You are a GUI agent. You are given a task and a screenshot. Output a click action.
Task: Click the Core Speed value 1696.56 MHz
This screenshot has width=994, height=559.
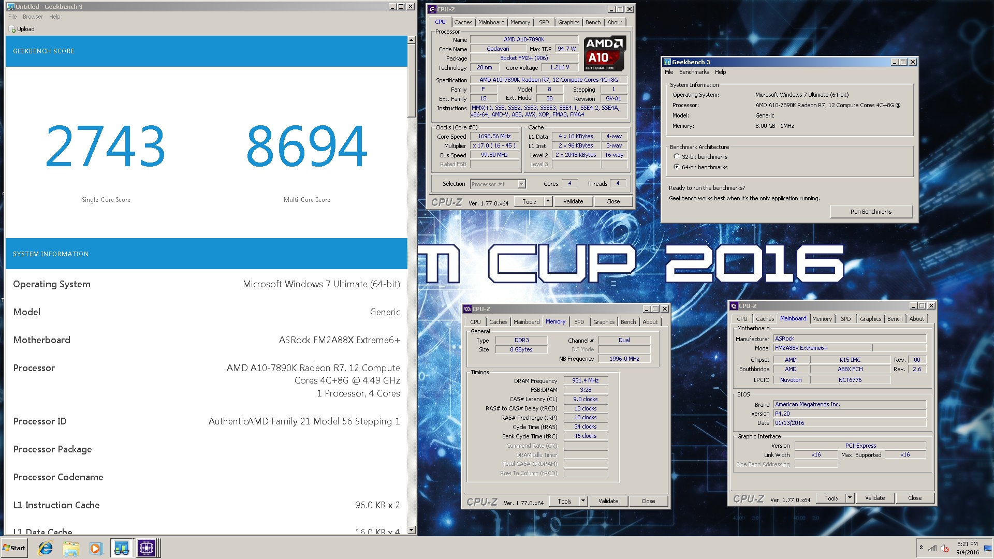[x=494, y=137]
